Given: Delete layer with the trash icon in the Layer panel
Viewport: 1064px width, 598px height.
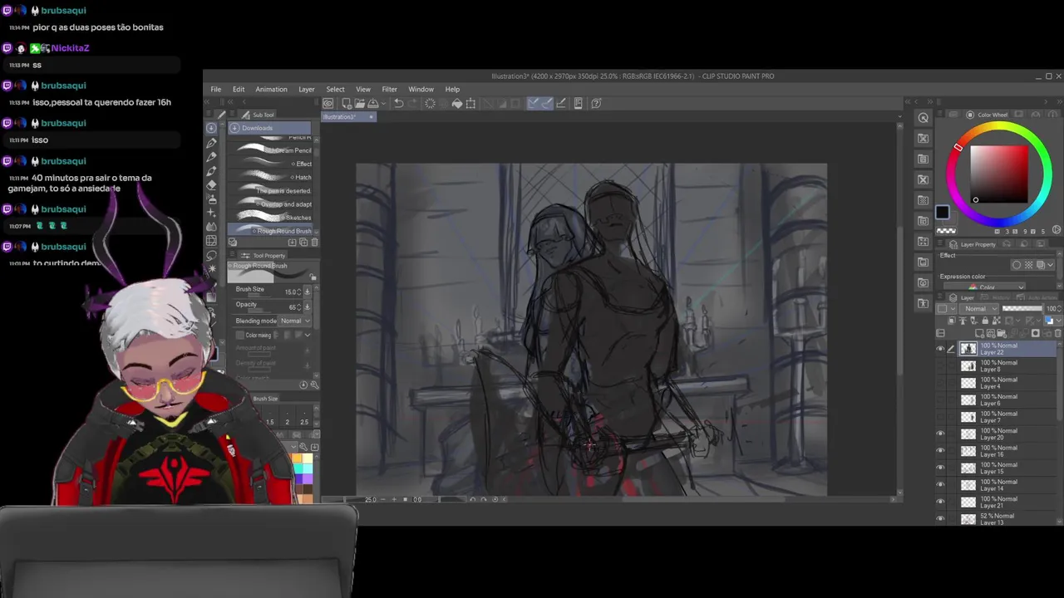Looking at the screenshot, I should [x=1057, y=334].
